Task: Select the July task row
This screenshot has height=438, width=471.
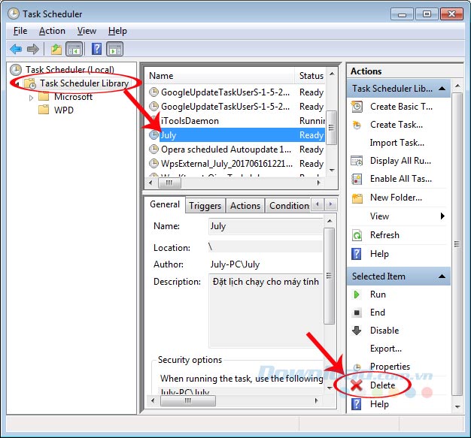Action: pos(237,135)
